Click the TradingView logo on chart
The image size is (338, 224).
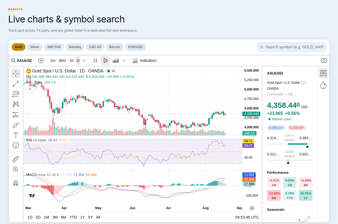[x=32, y=196]
